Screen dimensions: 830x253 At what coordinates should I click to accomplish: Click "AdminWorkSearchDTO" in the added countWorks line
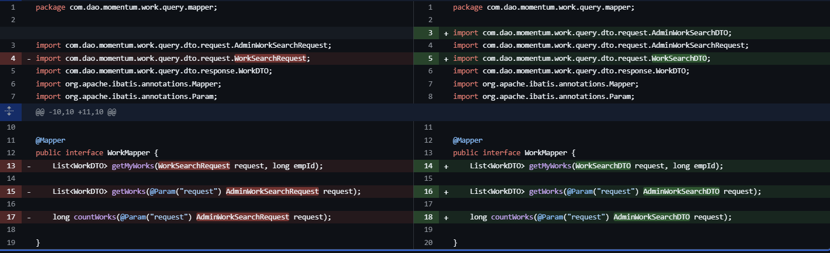(x=652, y=217)
